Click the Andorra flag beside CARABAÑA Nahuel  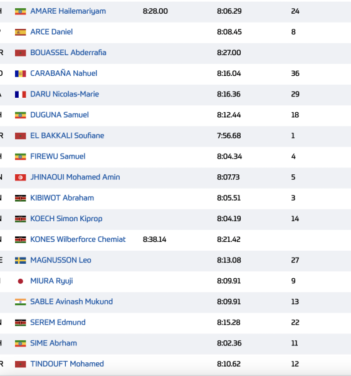click(x=21, y=73)
